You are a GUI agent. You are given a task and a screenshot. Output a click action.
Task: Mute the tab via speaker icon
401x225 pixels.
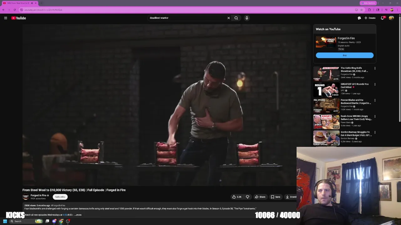tap(32, 3)
